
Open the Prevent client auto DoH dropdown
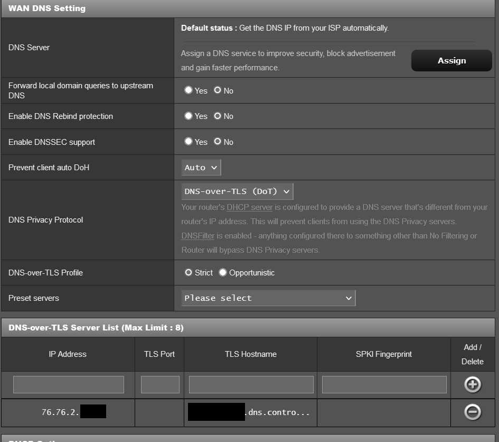[x=201, y=167]
